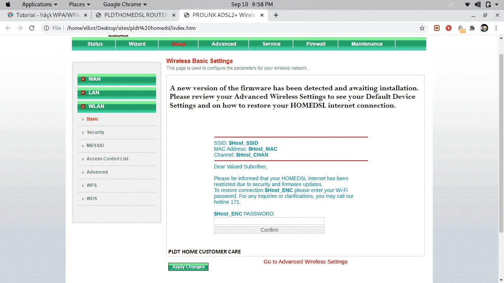The image size is (504, 283).
Task: Open the MBSSID page
Action: pos(95,146)
